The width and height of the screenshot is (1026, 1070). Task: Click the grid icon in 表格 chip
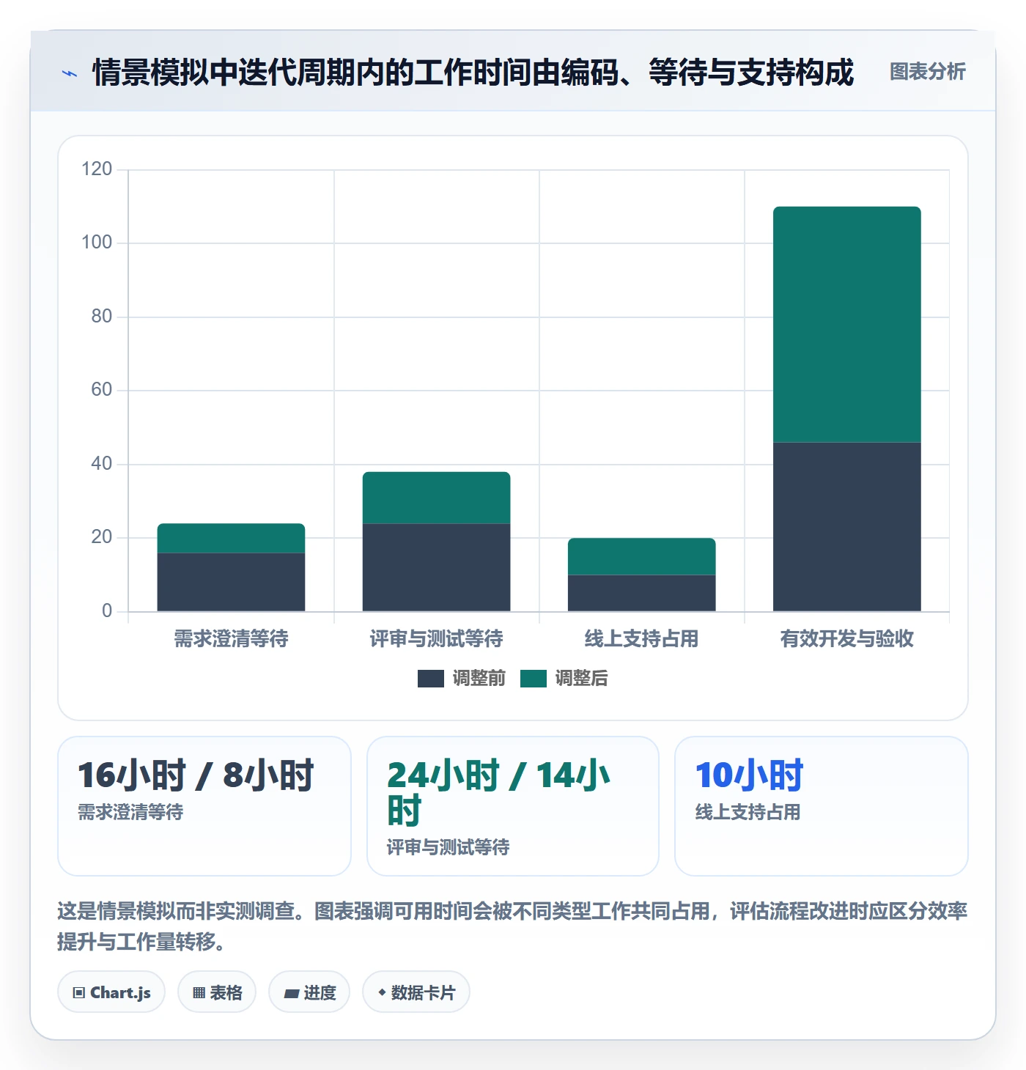point(199,993)
